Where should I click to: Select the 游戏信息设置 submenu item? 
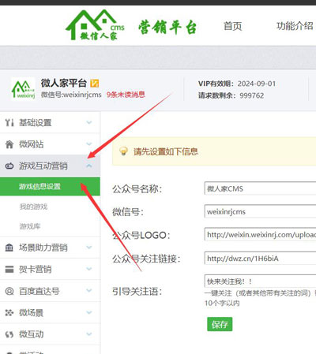click(50, 187)
